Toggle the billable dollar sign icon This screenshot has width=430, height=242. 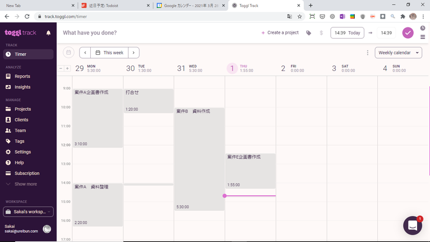[x=321, y=33]
